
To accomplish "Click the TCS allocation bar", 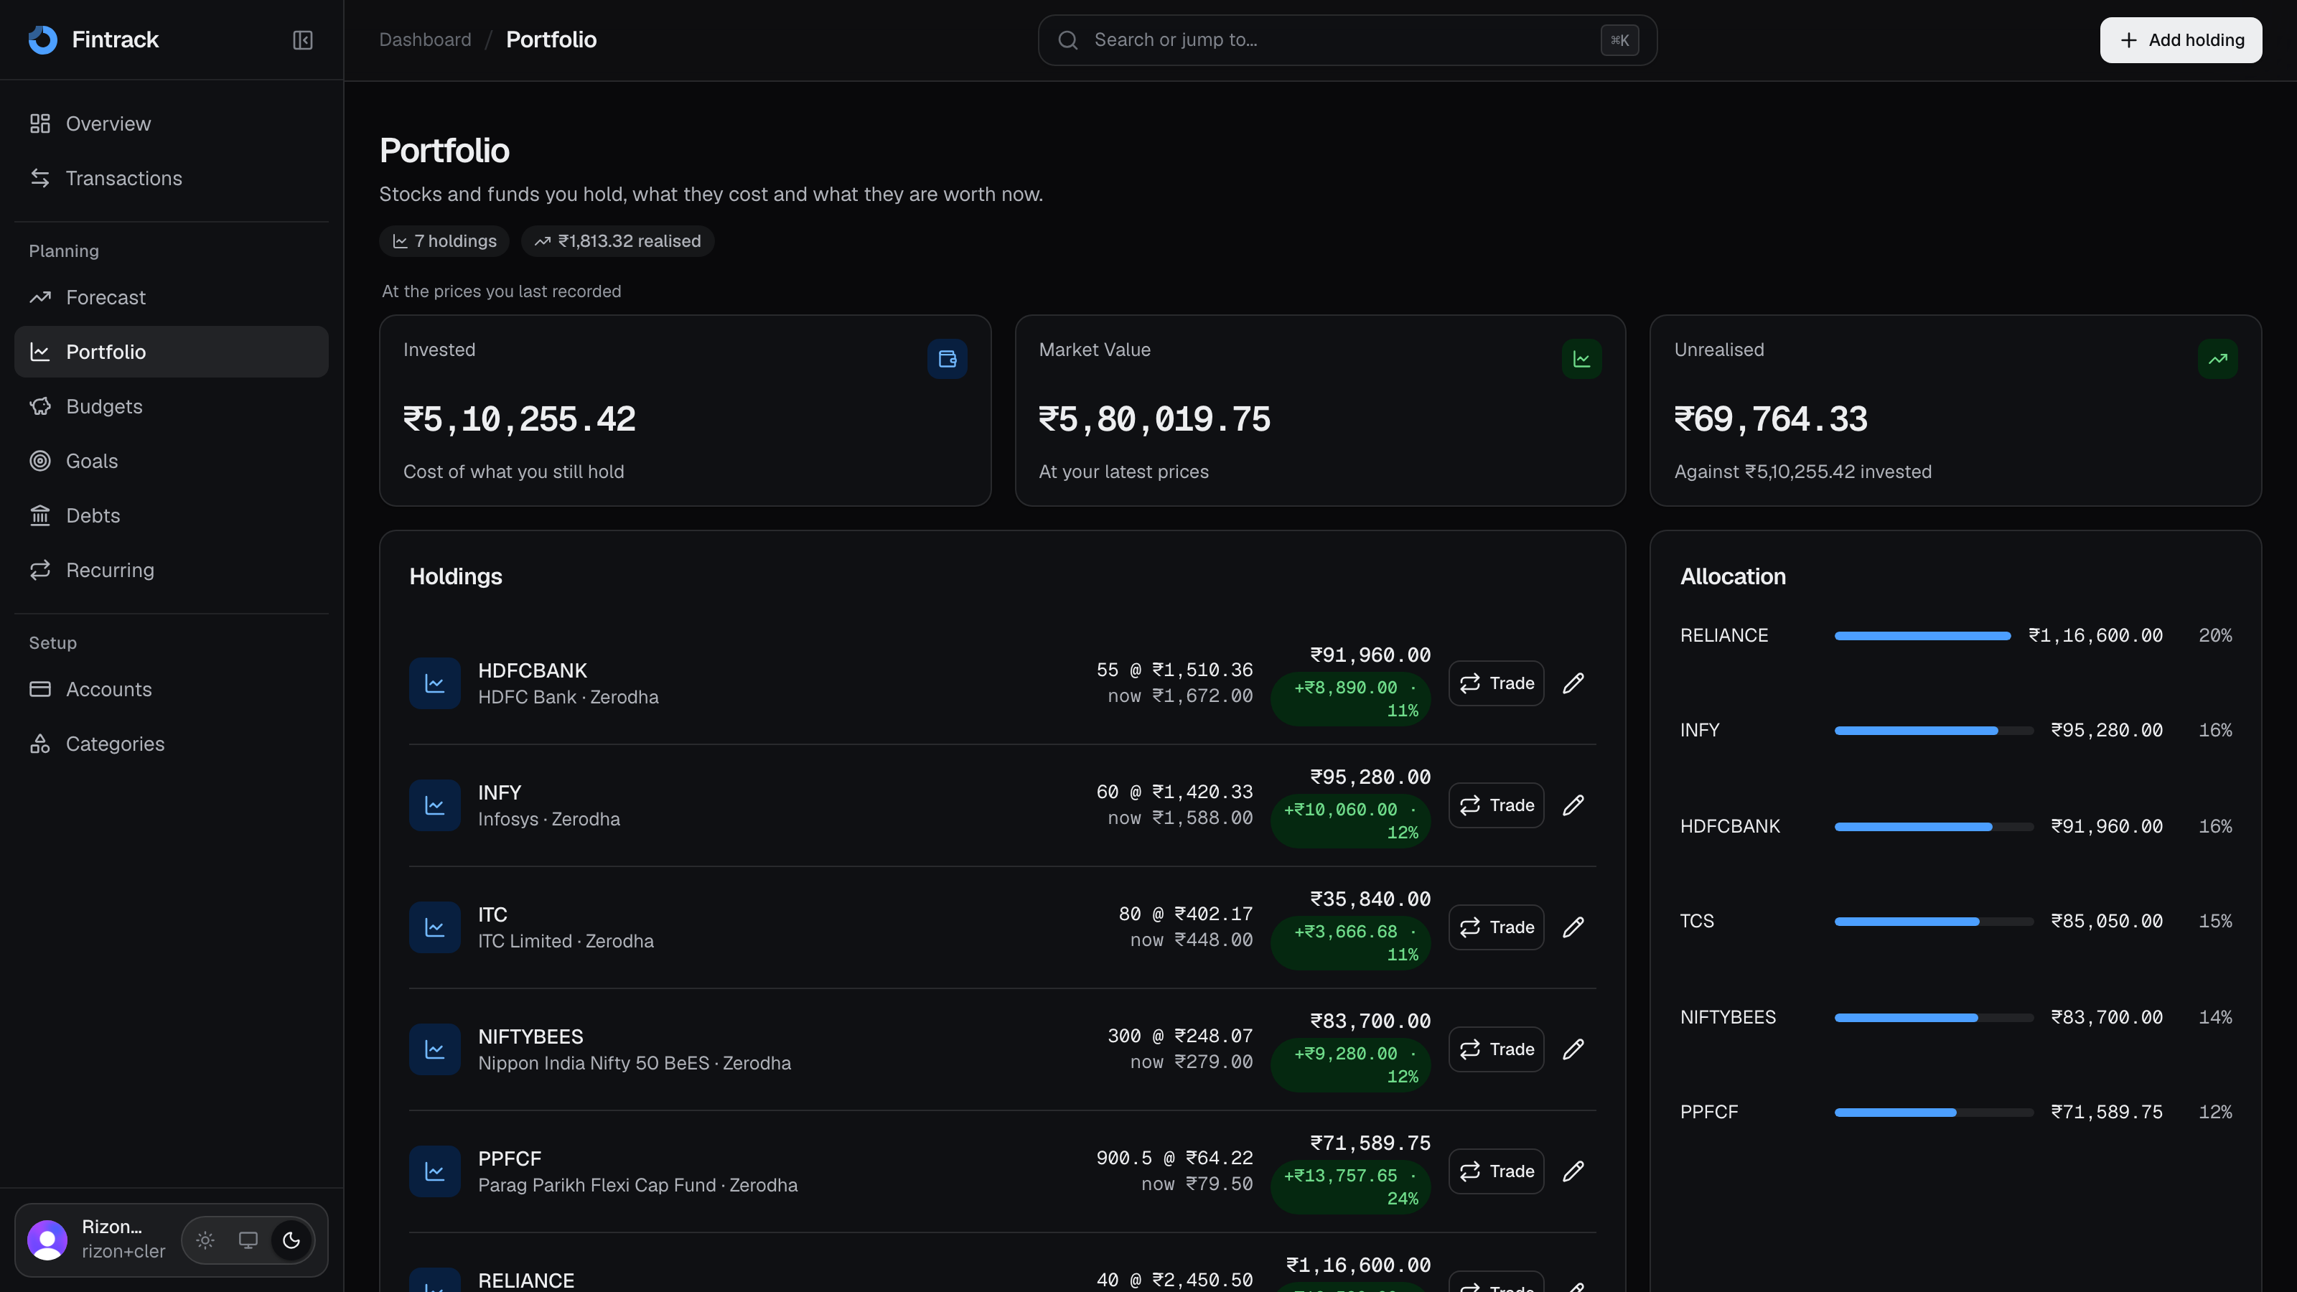I will (1934, 922).
